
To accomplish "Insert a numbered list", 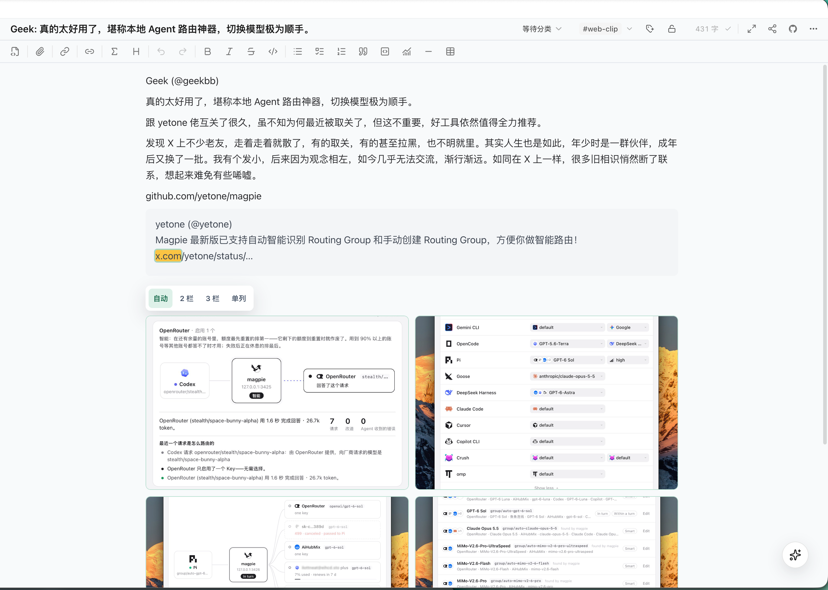I will [x=341, y=52].
